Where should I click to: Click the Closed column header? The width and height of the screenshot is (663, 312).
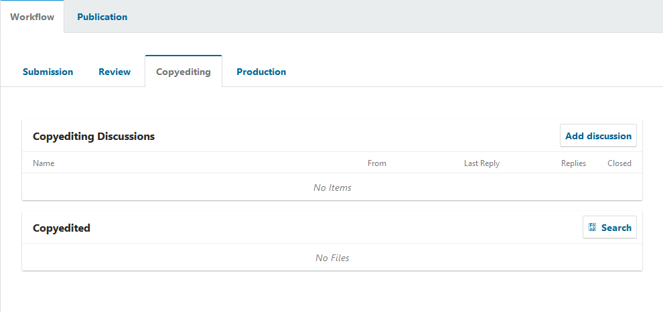point(619,163)
